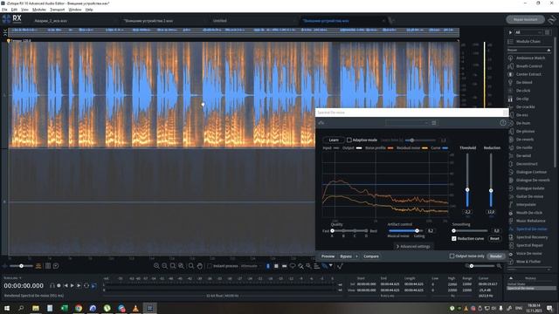Adjust the Threshold slider handle
559x314 pixels.
[x=467, y=190]
